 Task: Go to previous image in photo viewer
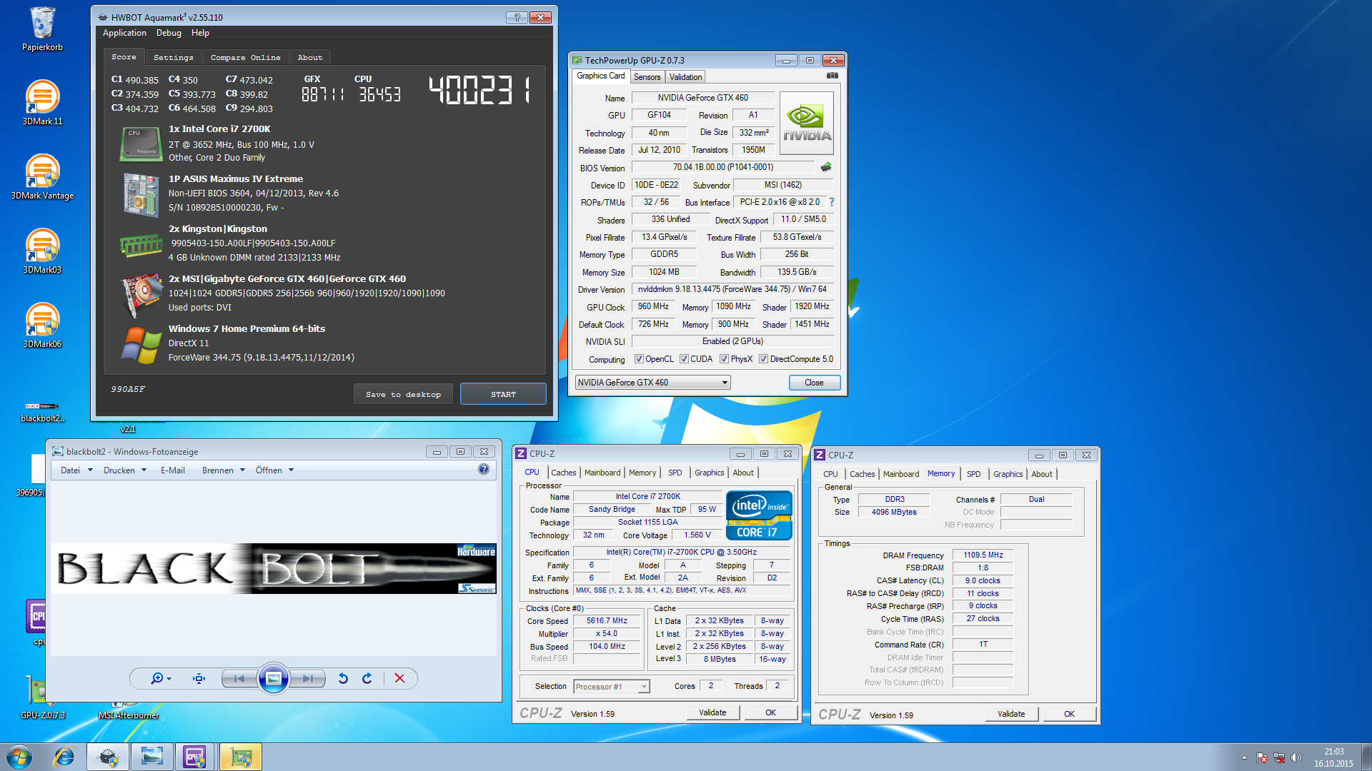click(239, 678)
